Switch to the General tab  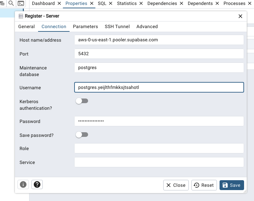pyautogui.click(x=26, y=26)
